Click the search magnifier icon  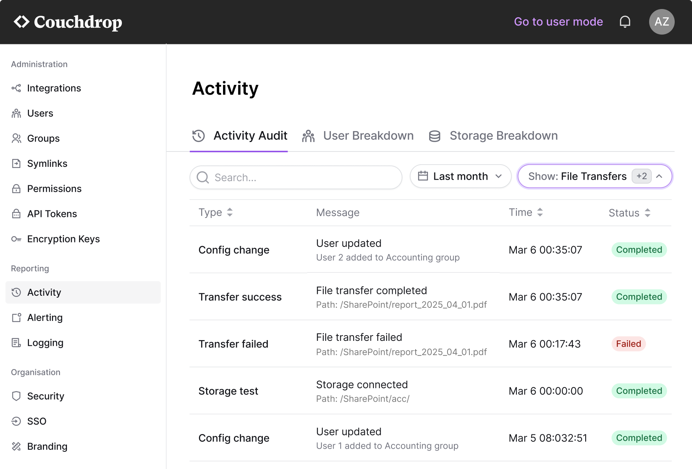click(x=203, y=177)
